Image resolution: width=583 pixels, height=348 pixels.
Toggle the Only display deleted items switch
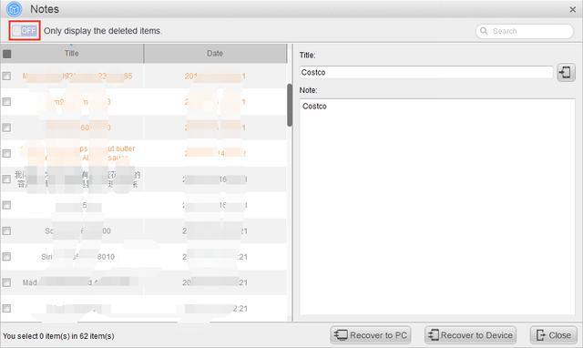pyautogui.click(x=25, y=30)
